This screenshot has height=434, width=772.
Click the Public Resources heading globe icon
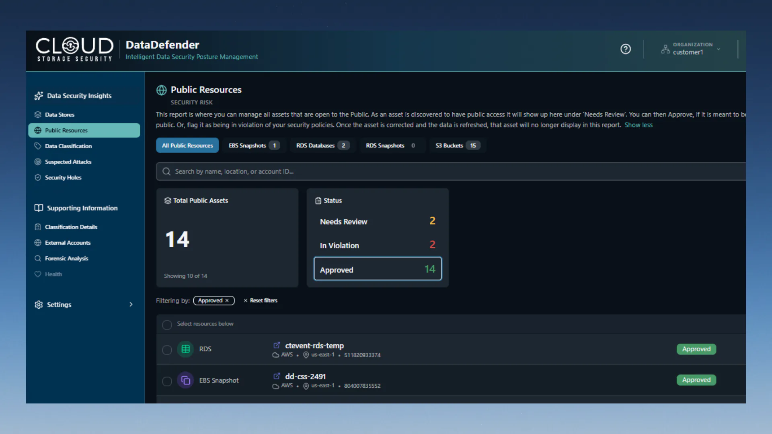162,90
